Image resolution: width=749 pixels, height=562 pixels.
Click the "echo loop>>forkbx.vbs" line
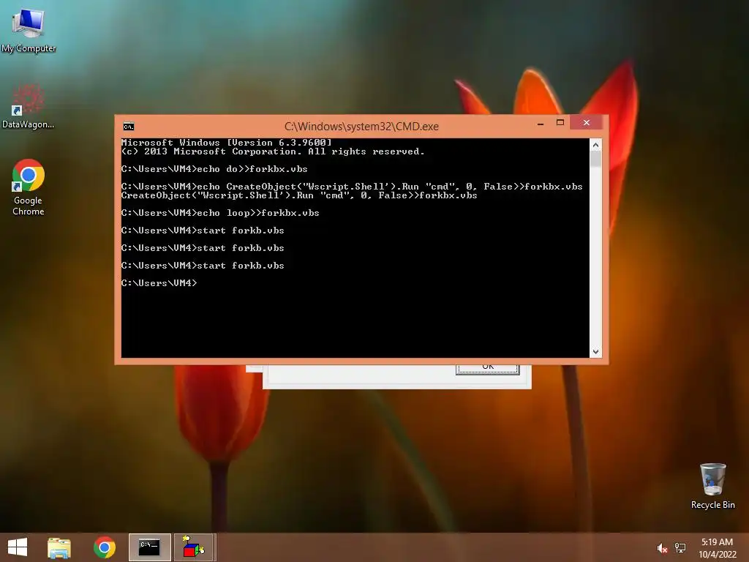[x=220, y=213]
